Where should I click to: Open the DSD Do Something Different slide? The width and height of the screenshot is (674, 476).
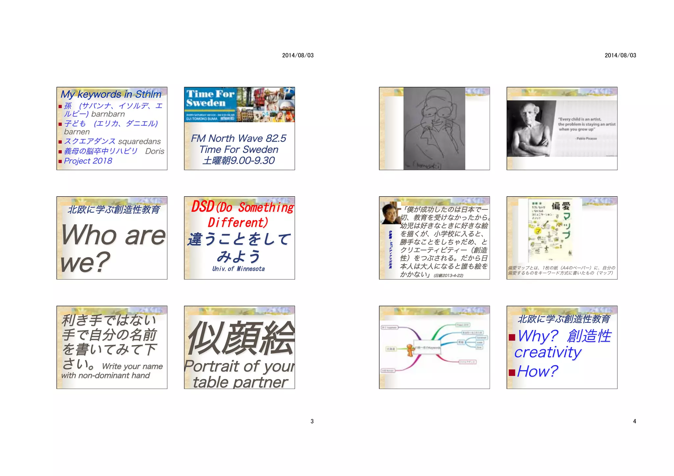[x=239, y=238]
